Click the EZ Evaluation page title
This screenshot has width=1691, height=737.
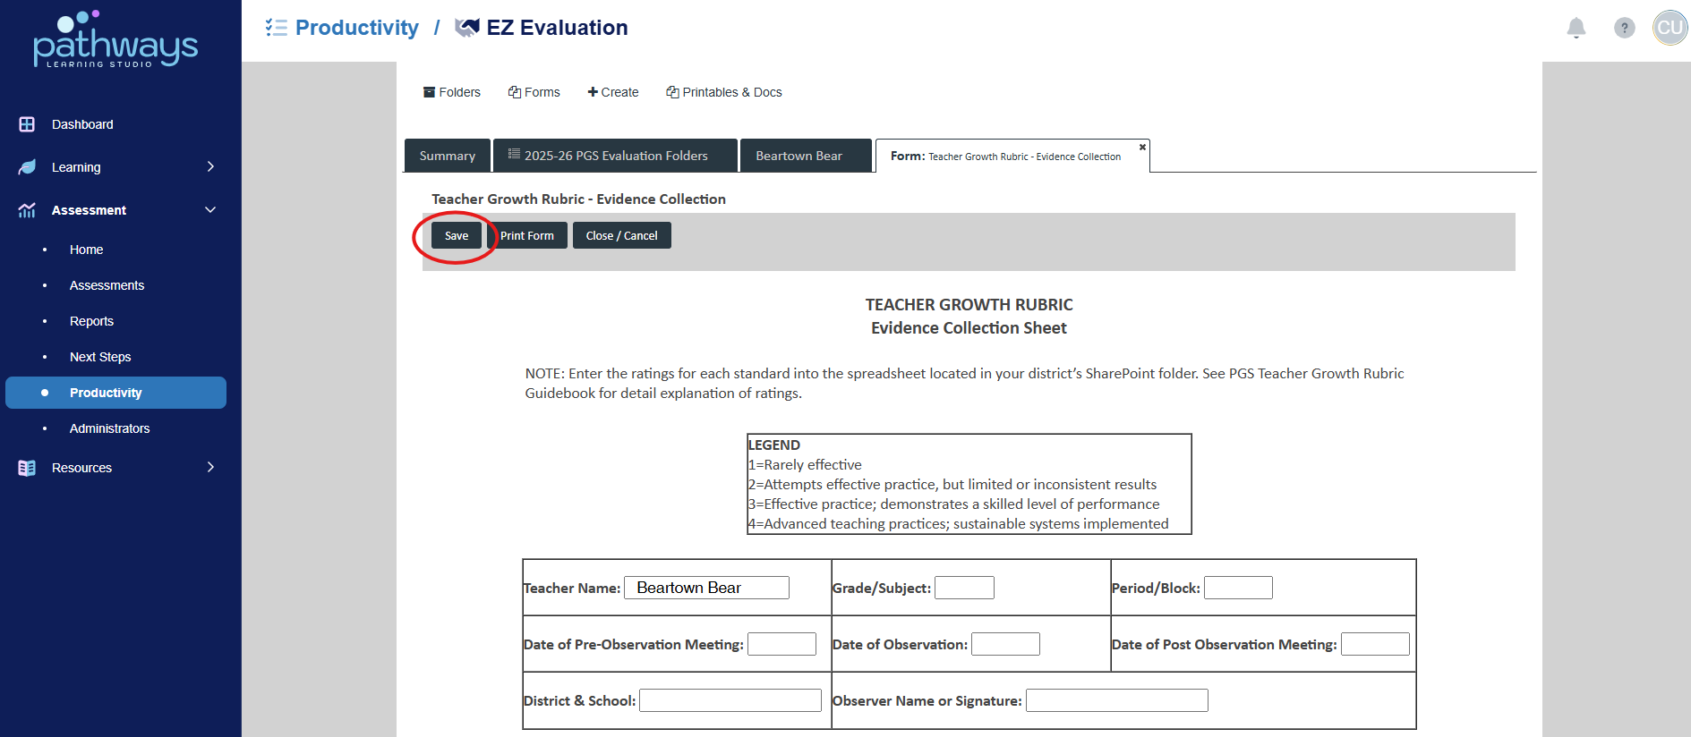point(557,28)
